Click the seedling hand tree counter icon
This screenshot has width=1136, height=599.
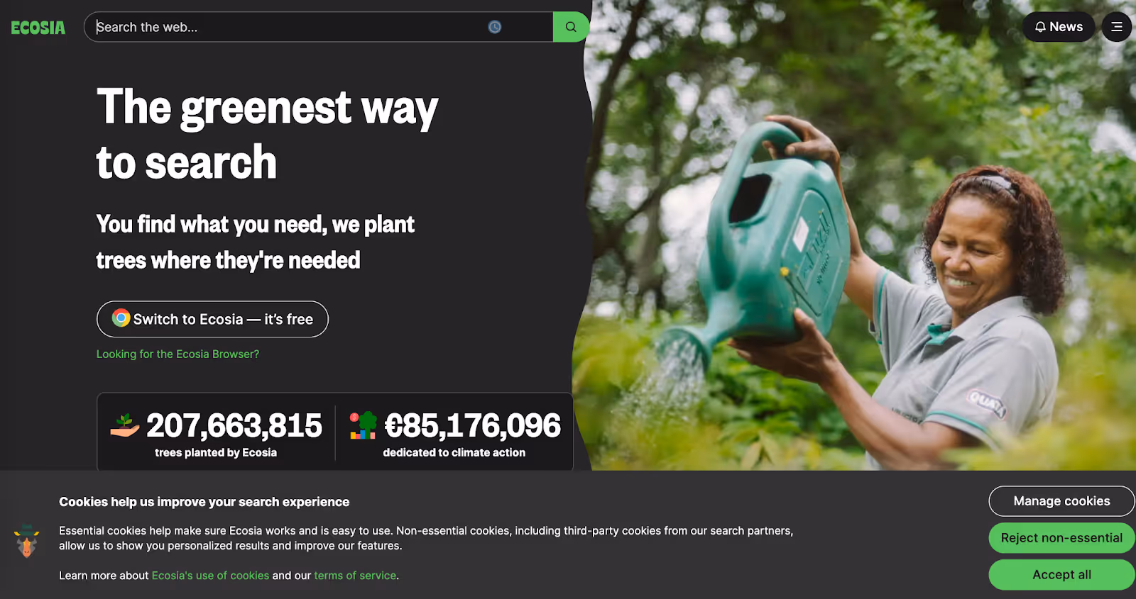point(125,425)
